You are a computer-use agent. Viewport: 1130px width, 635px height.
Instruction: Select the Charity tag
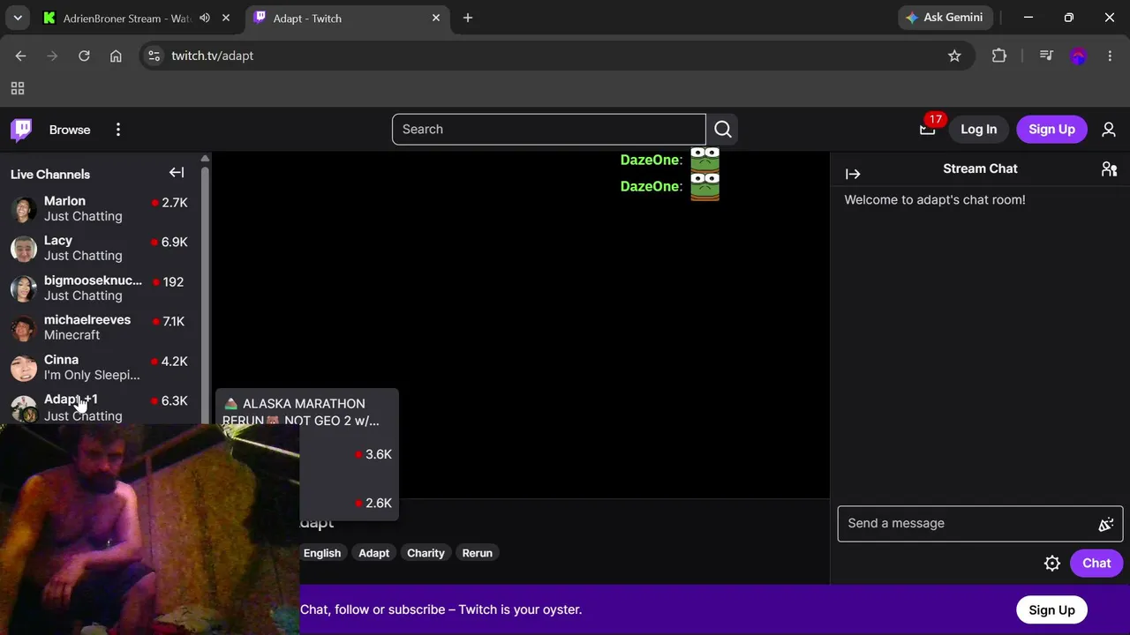426,553
